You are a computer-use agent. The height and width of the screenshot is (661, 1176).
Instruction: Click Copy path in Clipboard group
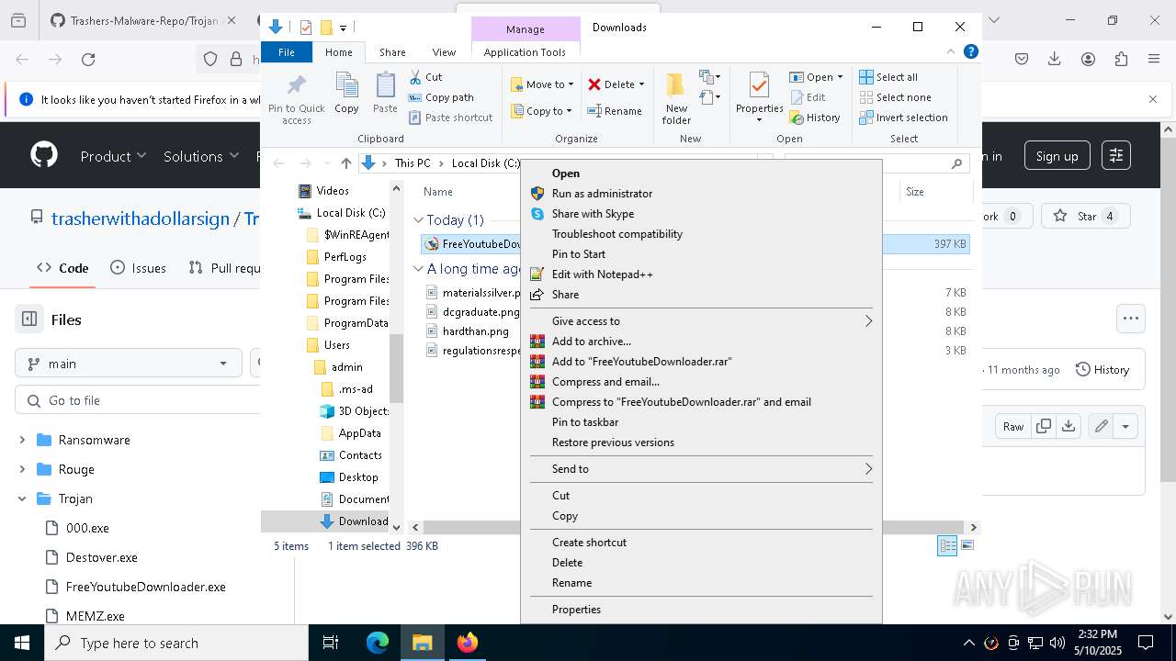(441, 97)
